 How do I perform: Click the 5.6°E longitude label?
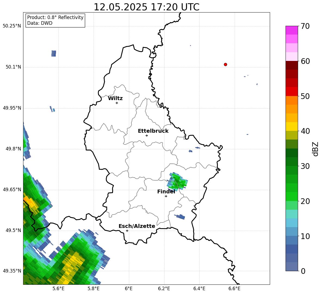coord(58,289)
